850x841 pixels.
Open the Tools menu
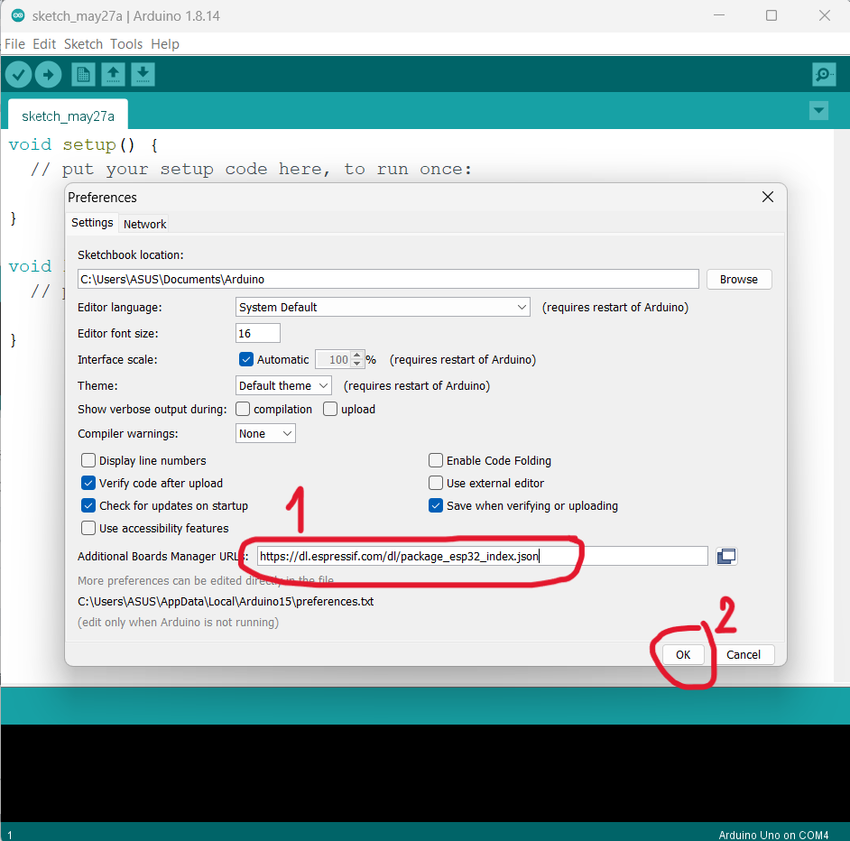pos(126,44)
